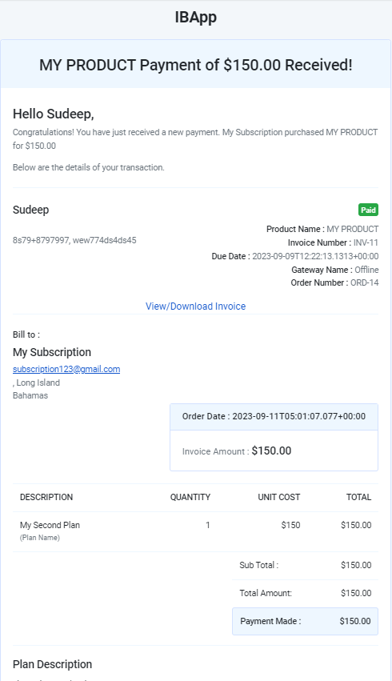Select the payment received banner heading
The height and width of the screenshot is (681, 392).
tap(196, 65)
